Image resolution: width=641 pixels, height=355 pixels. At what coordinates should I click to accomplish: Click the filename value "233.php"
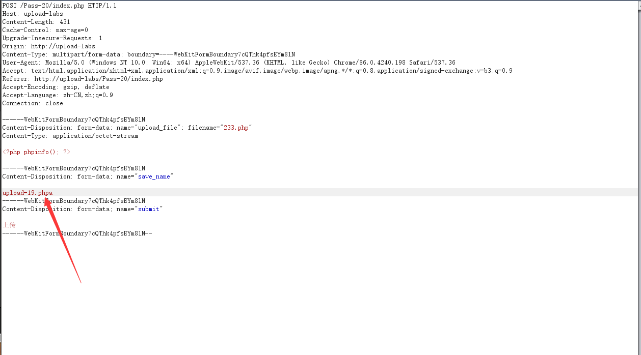pos(236,128)
